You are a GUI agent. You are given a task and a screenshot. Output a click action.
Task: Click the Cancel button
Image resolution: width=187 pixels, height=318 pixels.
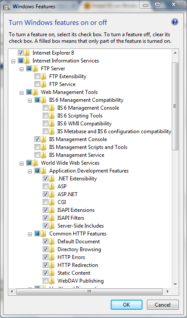tap(163, 304)
